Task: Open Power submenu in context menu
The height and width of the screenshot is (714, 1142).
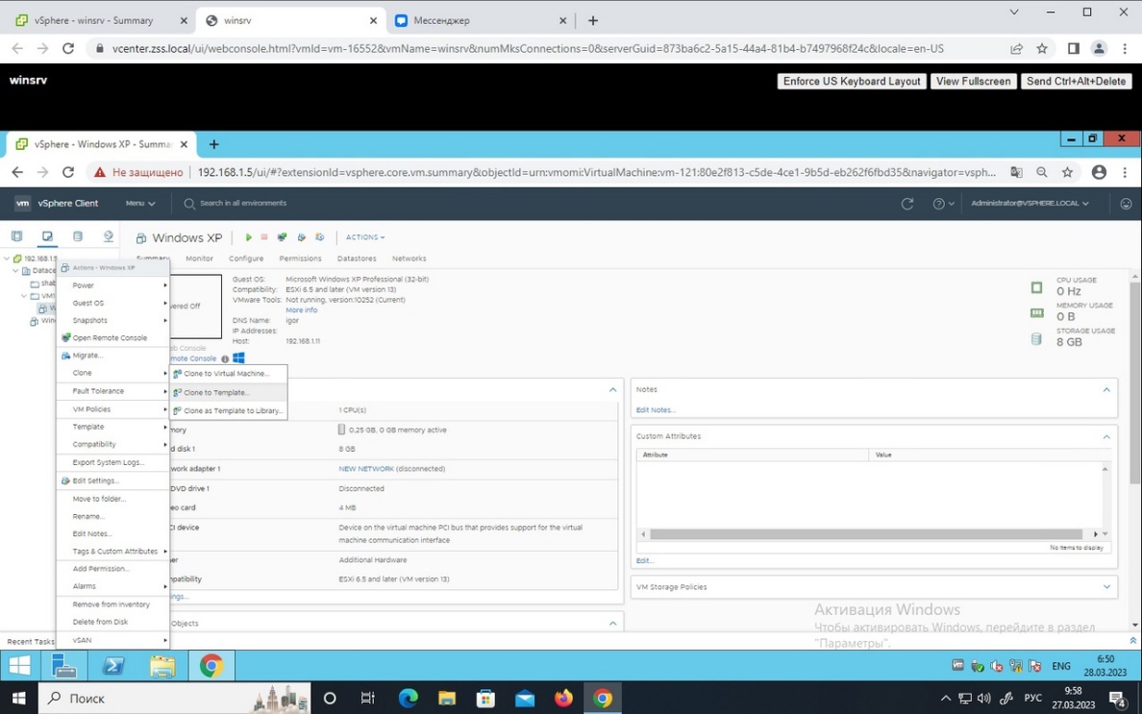Action: pyautogui.click(x=112, y=285)
